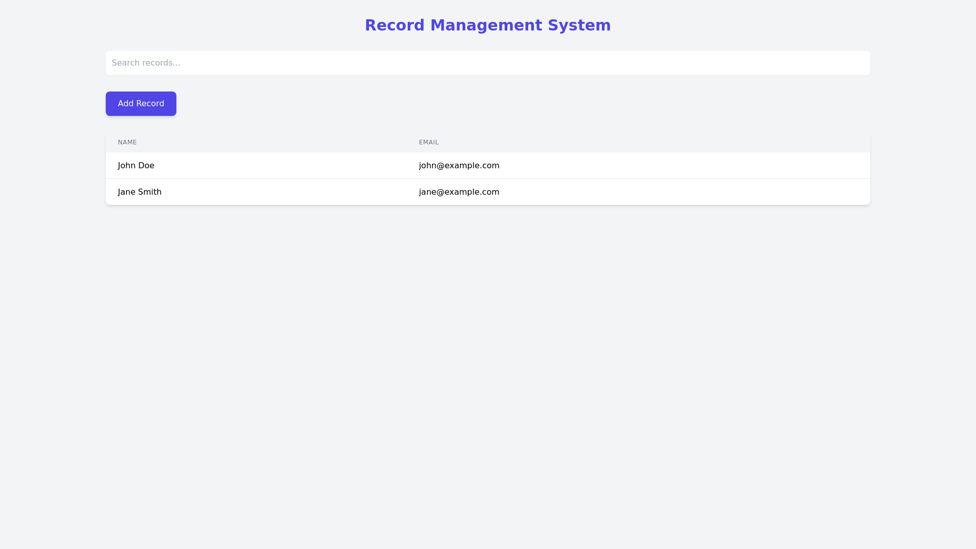This screenshot has height=549, width=976.
Task: Click the Add Record button
Action: pyautogui.click(x=141, y=103)
